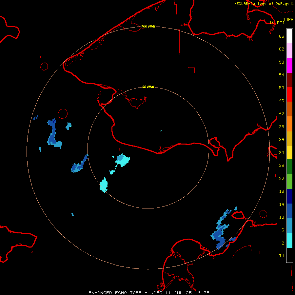Viewport: 295px width, 295px height.
Task: Click the "NEXLAB-College of DuPage" credit text
Action: [x=262, y=4]
